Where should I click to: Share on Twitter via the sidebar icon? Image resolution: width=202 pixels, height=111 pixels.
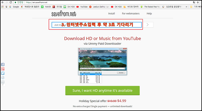pos(3,73)
